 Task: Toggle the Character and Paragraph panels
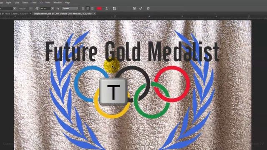(x=114, y=8)
